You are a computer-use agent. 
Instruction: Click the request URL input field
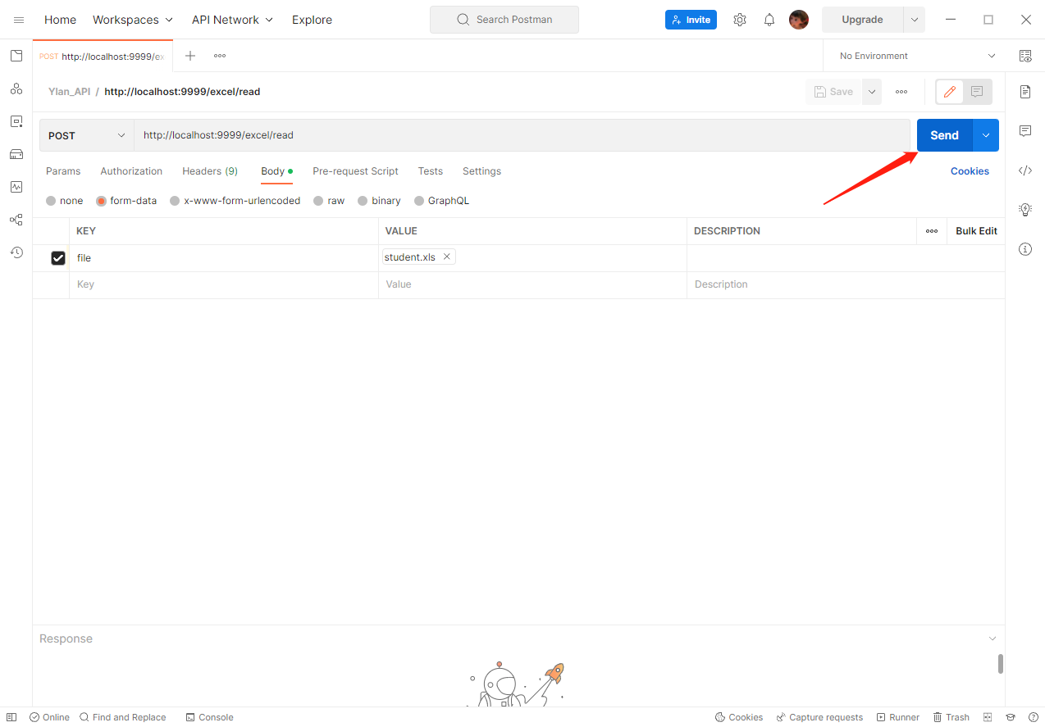[522, 136]
